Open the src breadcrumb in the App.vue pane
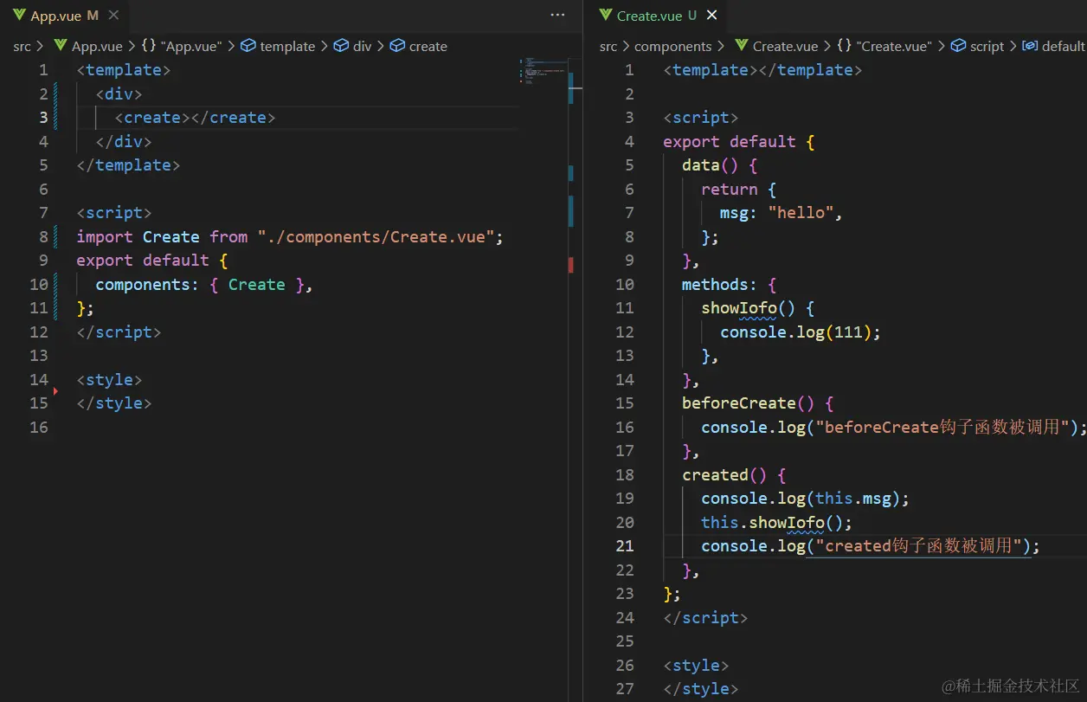 tap(22, 46)
